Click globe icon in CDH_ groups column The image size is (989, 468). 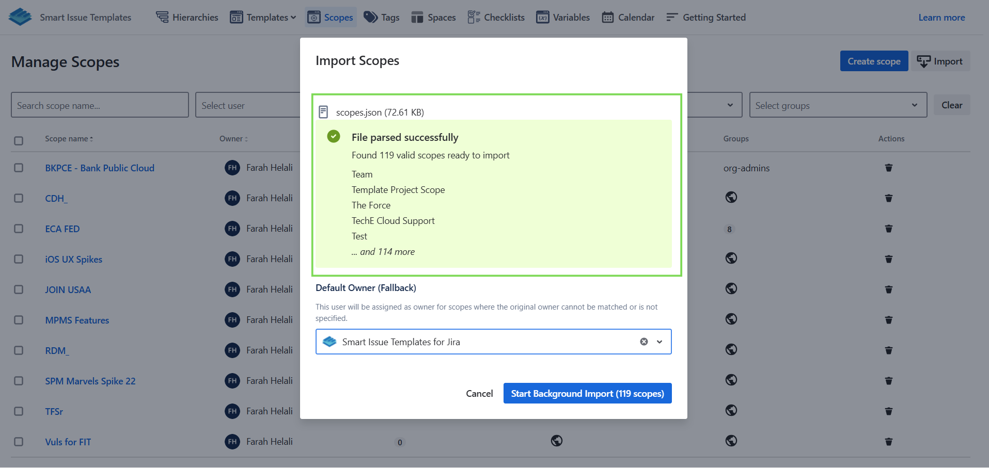731,198
